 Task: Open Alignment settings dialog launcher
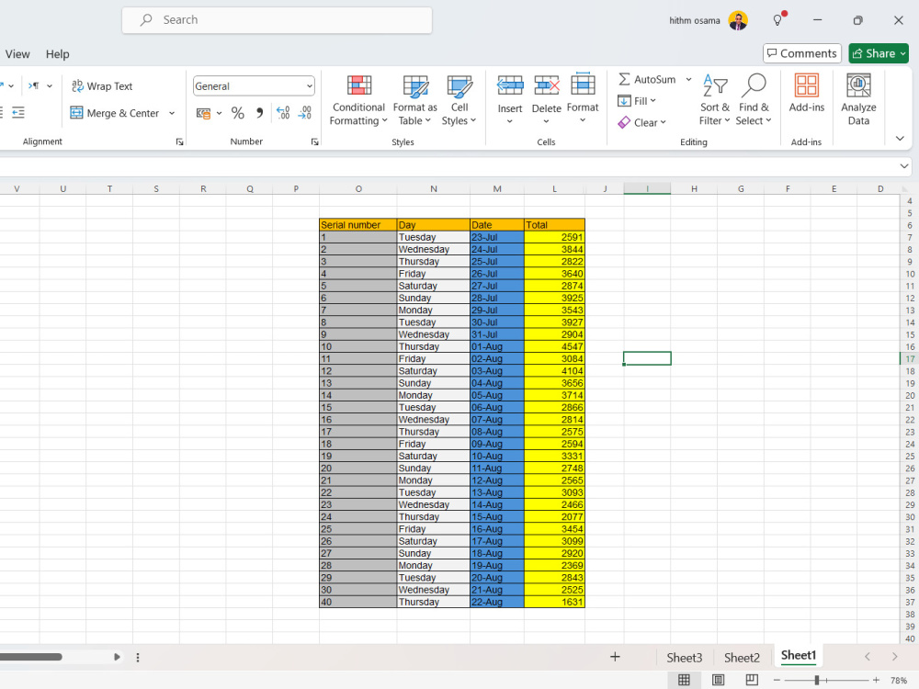[x=179, y=141]
